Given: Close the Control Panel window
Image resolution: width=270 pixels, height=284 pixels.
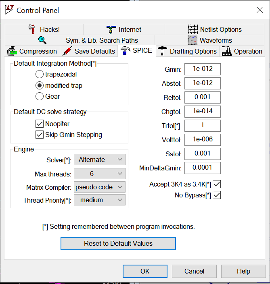Looking at the screenshot, I should click(x=260, y=10).
